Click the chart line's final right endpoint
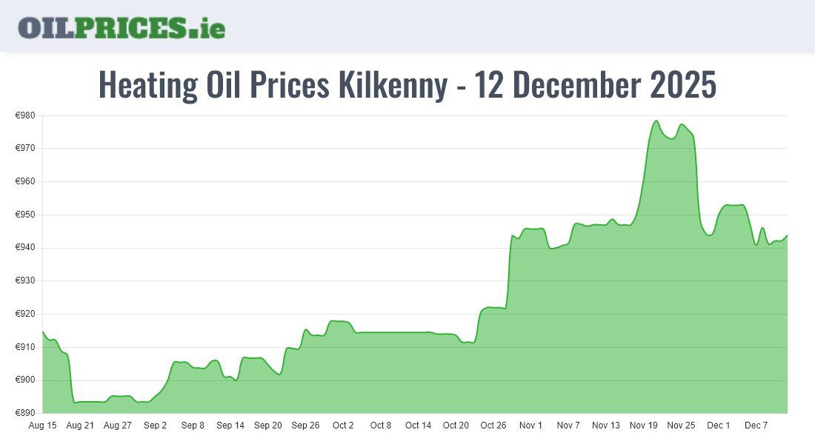Image resolution: width=815 pixels, height=444 pixels. (787, 235)
